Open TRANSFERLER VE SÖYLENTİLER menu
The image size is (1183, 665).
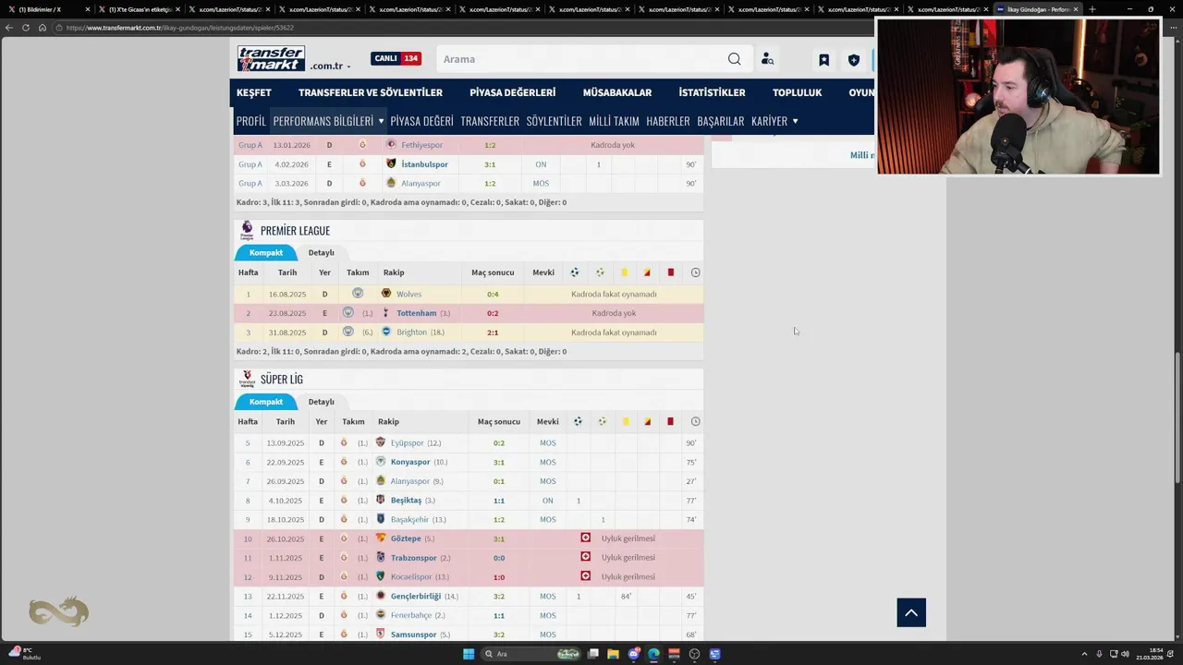coord(371,92)
